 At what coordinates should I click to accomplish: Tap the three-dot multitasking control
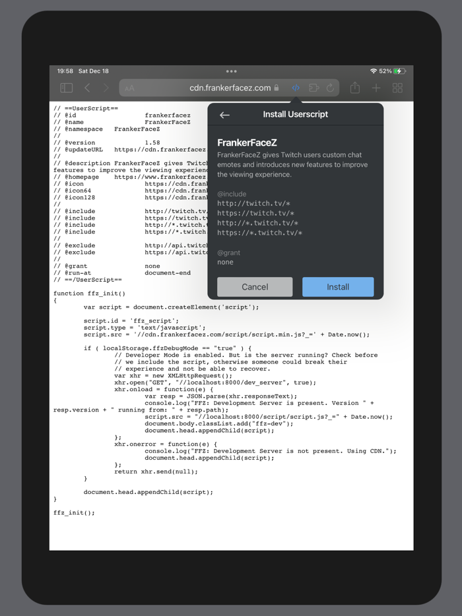(232, 71)
